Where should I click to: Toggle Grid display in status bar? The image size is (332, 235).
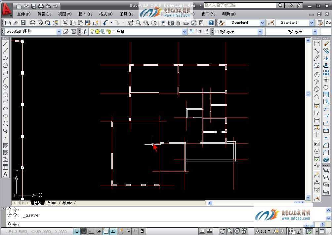(x=84, y=231)
